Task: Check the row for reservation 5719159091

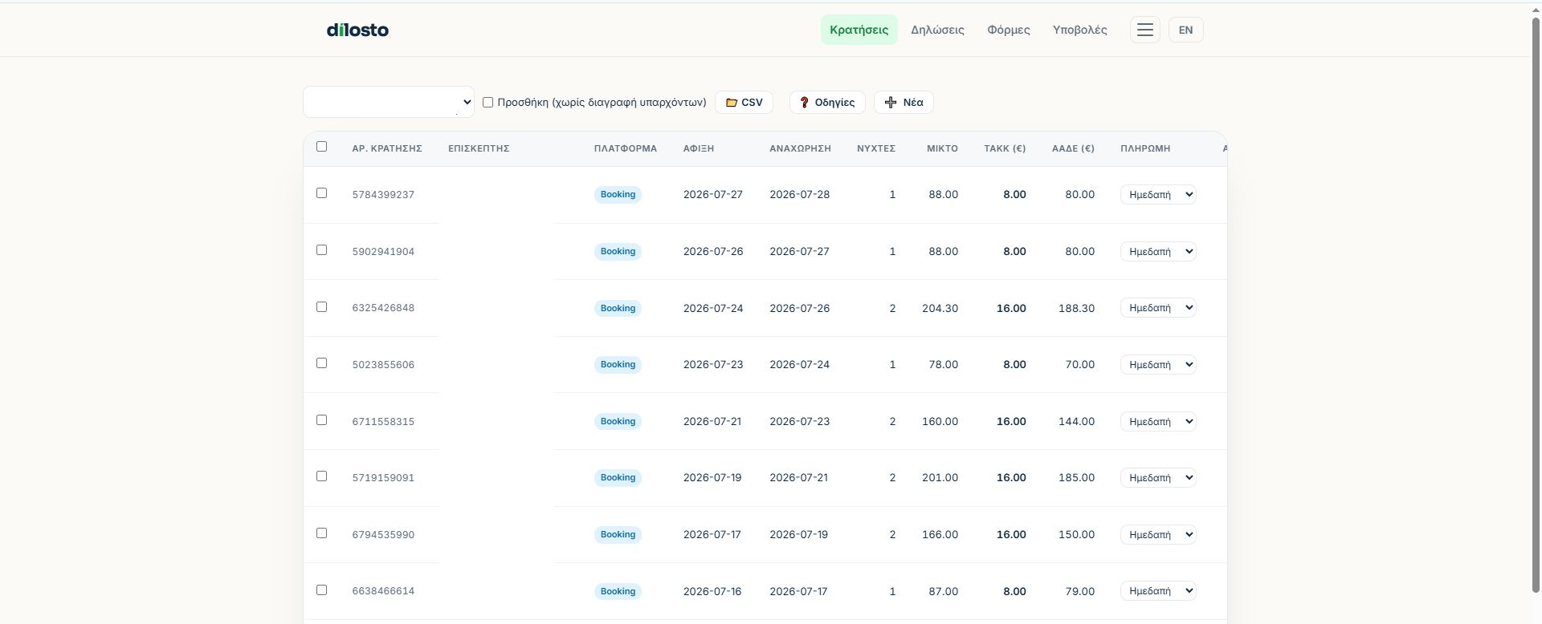Action: click(x=322, y=476)
